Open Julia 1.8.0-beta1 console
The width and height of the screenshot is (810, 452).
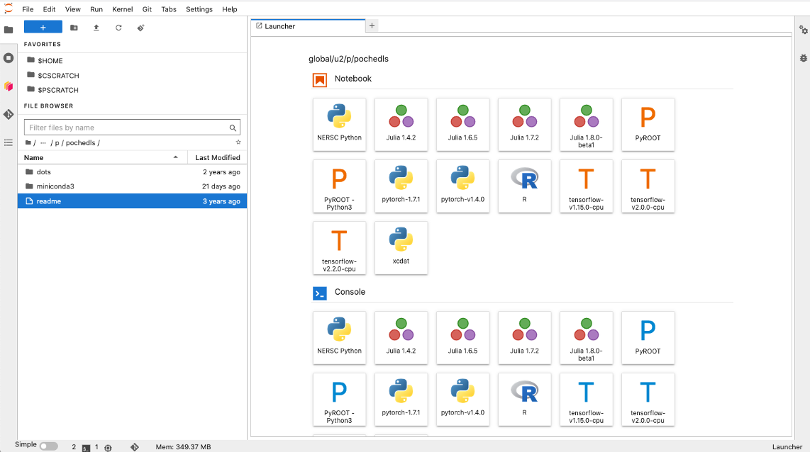pos(587,337)
